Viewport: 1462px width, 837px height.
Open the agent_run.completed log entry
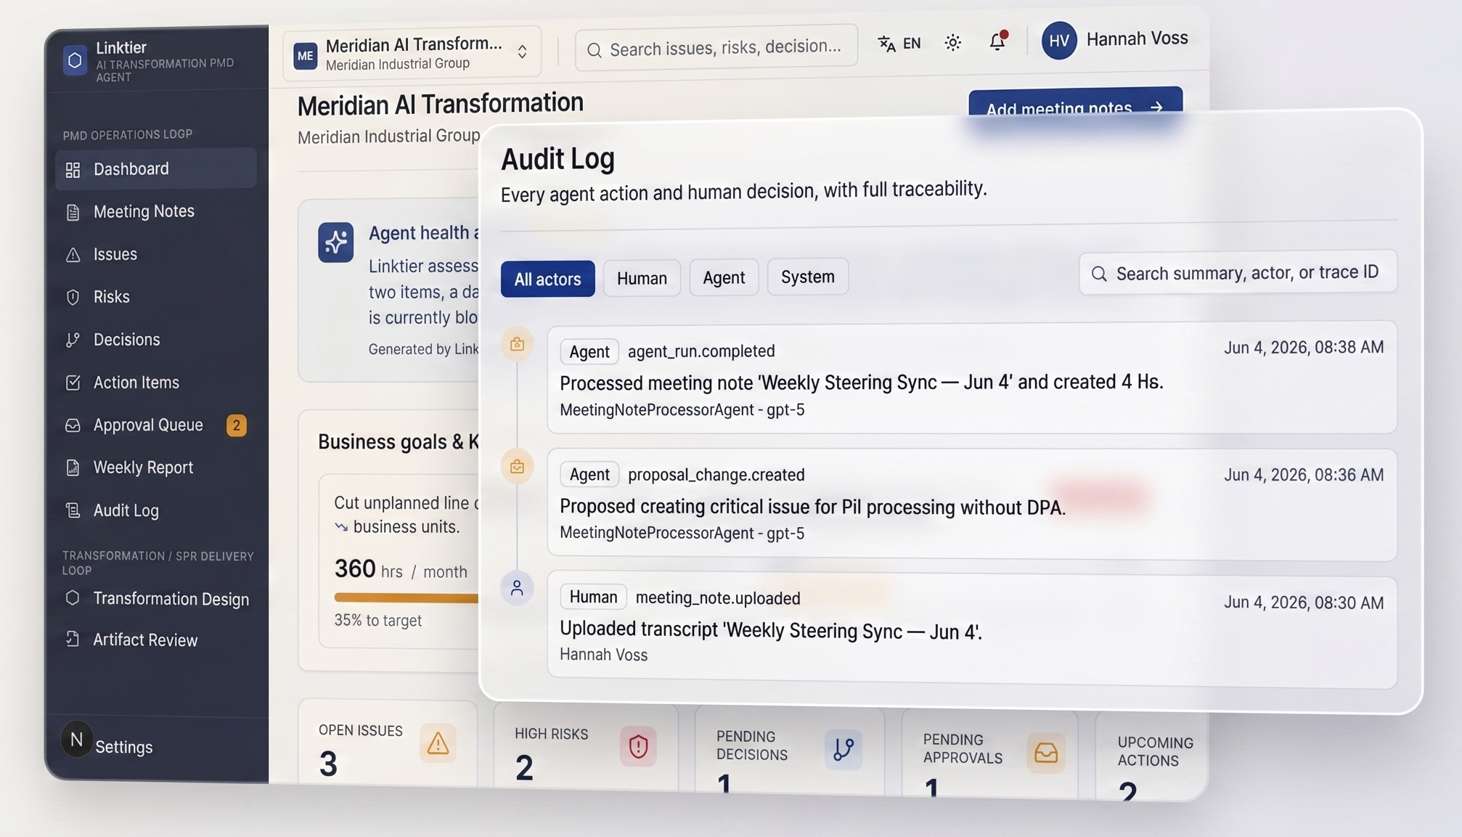[972, 377]
